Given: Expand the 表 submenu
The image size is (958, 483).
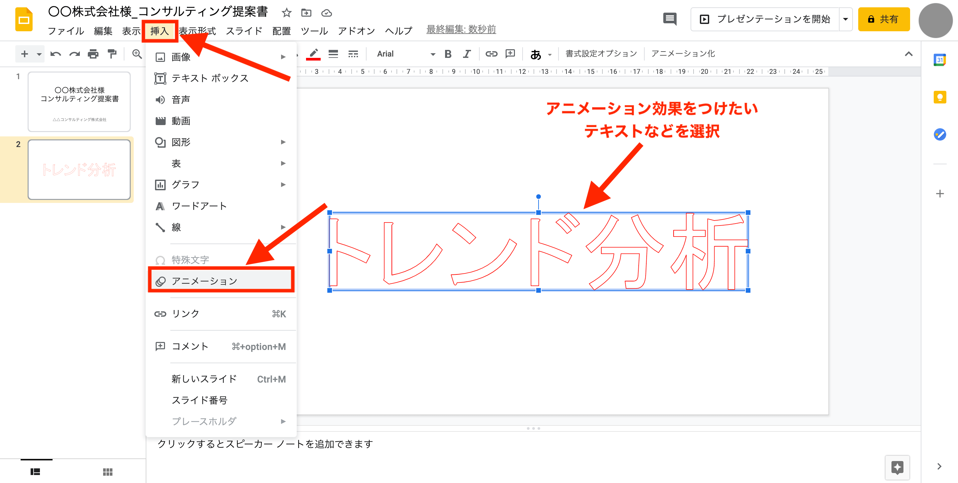Looking at the screenshot, I should click(221, 163).
